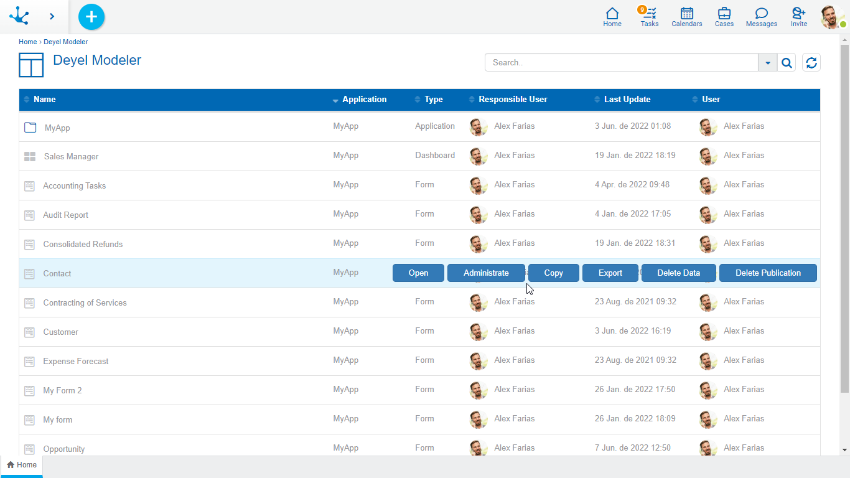
Task: Sort by the User column header
Action: [x=711, y=100]
